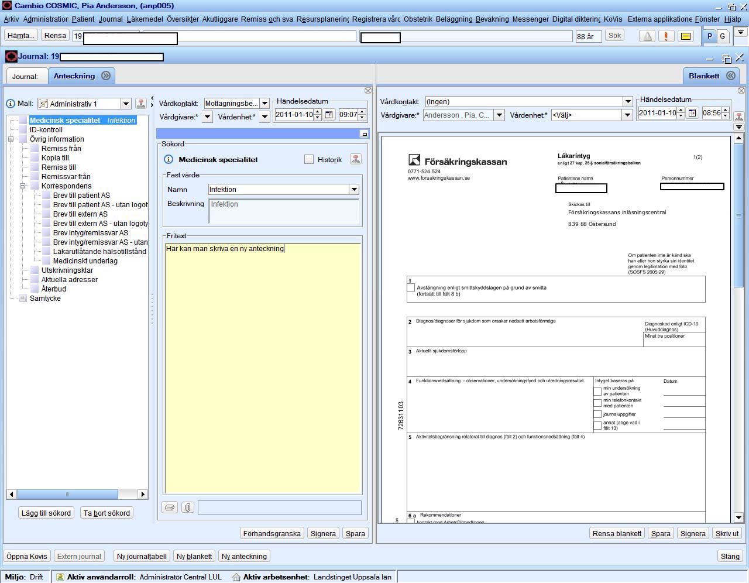The width and height of the screenshot is (749, 583).
Task: Click the warning triangle icon in toolbar
Action: coord(647,36)
